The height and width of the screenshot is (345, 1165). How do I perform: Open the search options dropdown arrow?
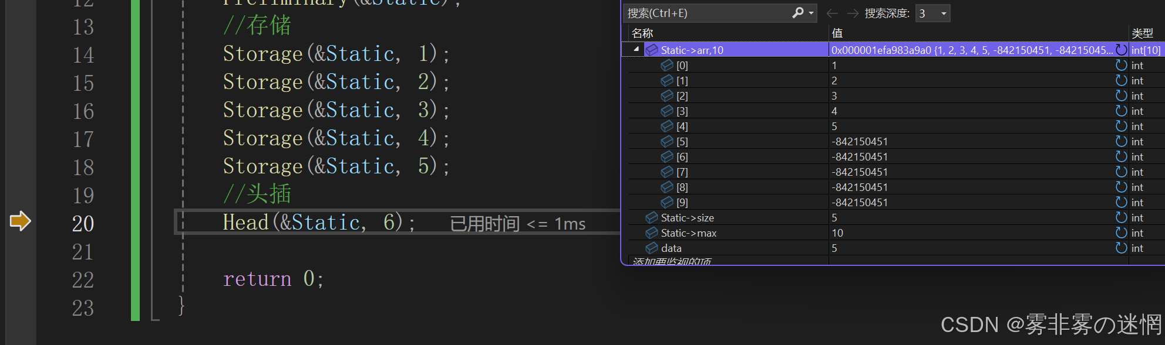click(x=811, y=13)
